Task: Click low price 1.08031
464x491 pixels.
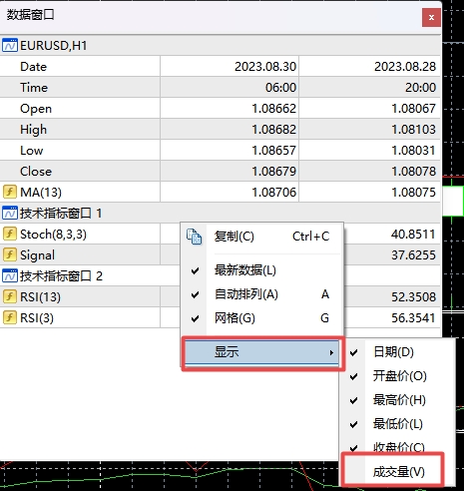Action: (413, 151)
